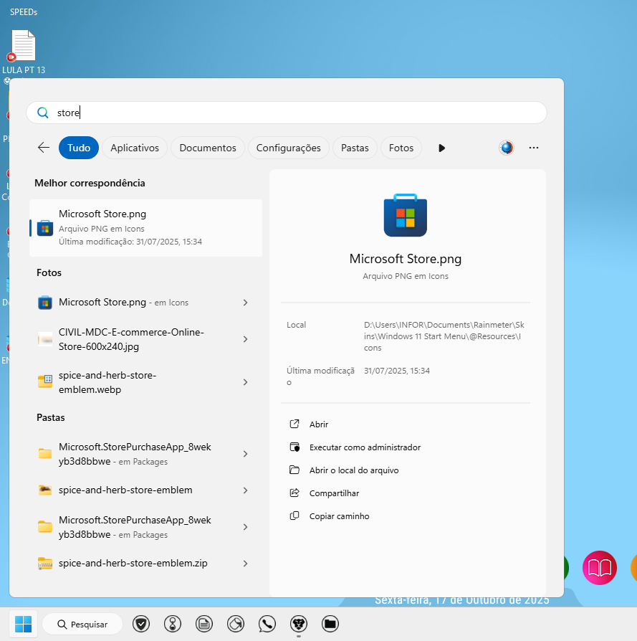Click the pink open-book desktop widget icon
This screenshot has width=637, height=641.
(600, 567)
